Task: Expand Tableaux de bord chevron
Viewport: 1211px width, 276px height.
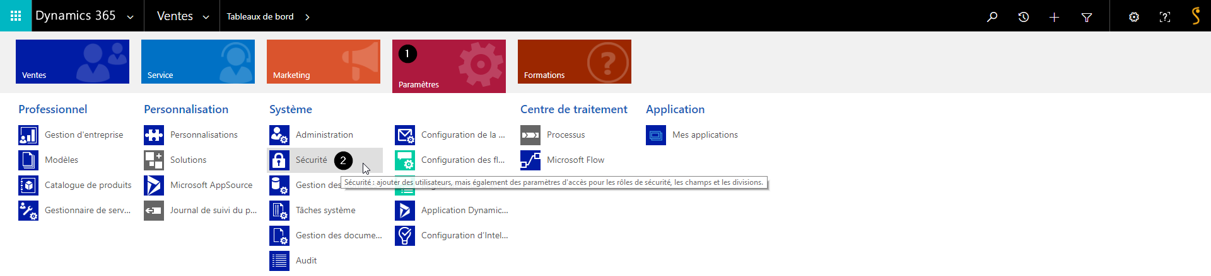Action: tap(307, 17)
